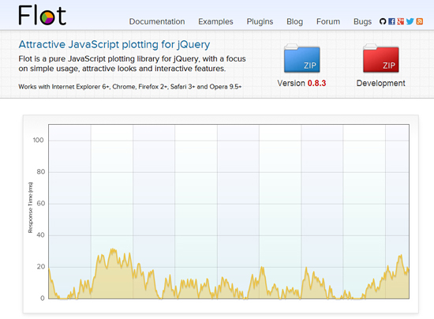434x319 pixels.
Task: Visit the Blog page
Action: [294, 21]
